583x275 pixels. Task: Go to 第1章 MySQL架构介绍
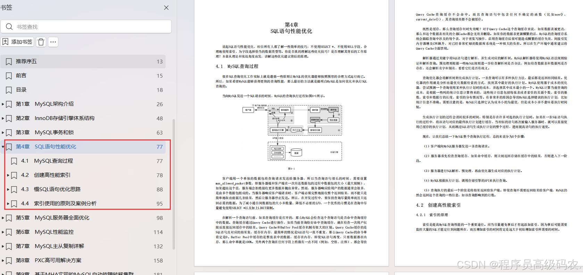pos(44,104)
